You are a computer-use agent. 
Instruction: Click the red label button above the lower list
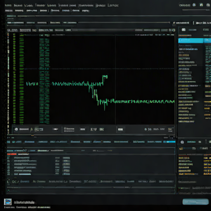coord(12,154)
